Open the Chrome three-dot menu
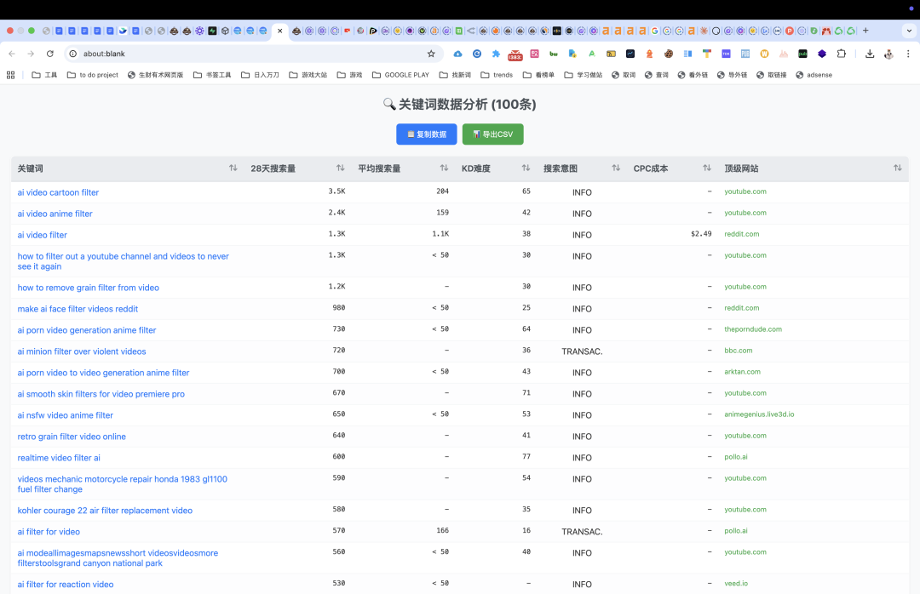 pyautogui.click(x=908, y=54)
